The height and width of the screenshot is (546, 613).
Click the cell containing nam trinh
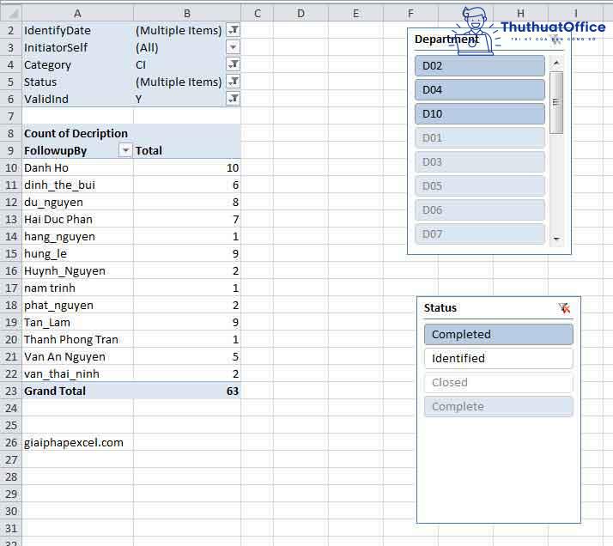click(77, 288)
